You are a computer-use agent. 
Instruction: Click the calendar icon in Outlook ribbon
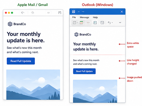coord(81,23)
